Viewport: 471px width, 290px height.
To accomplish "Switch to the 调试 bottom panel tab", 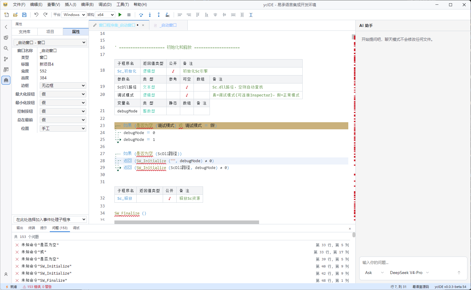I will (76, 228).
